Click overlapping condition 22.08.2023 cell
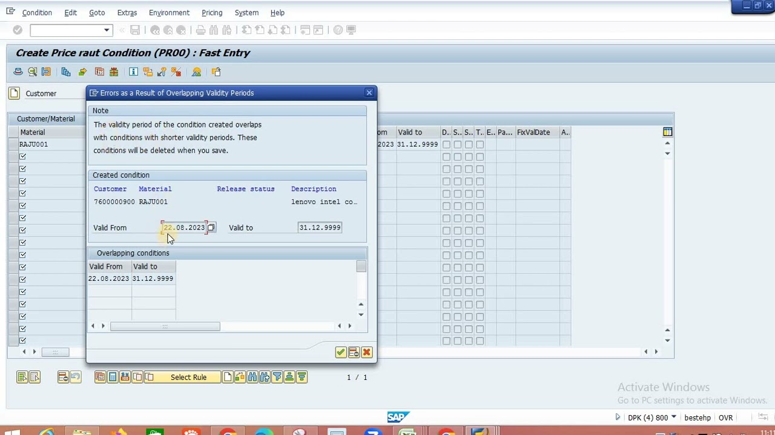 109,279
